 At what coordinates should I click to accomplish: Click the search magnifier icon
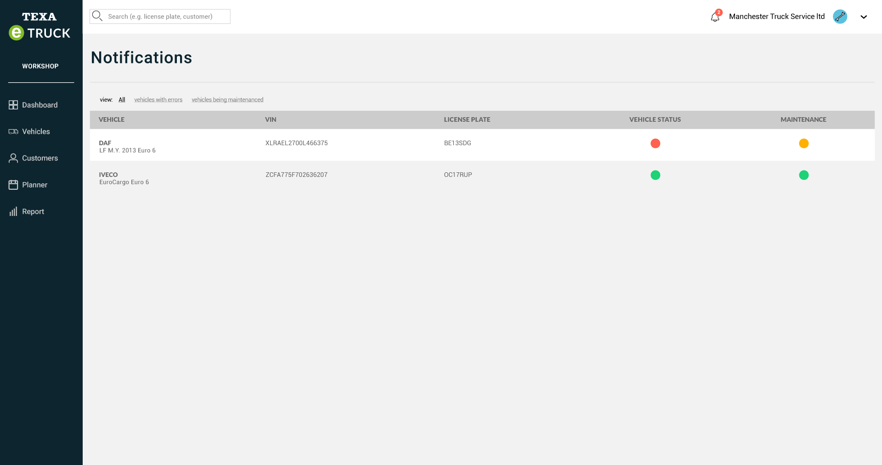(x=97, y=16)
